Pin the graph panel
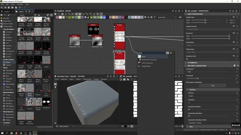The height and width of the screenshot is (135, 241). point(173,11)
